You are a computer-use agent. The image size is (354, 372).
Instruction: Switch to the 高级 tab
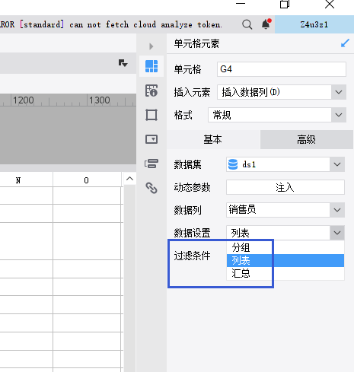click(307, 139)
